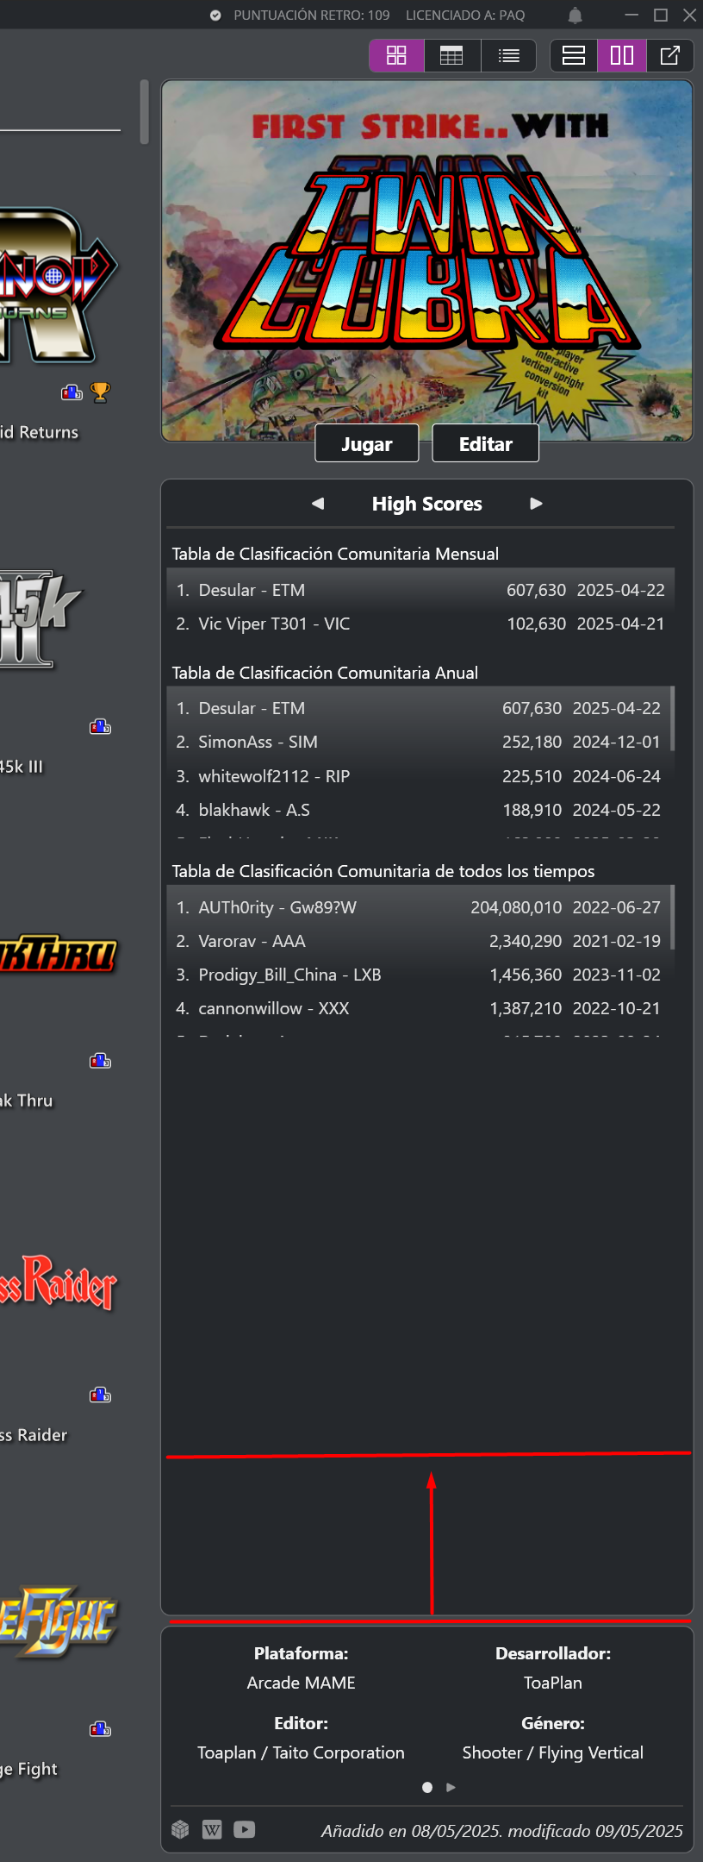Click the annual leaderboard scrollbar
Image resolution: width=703 pixels, height=1862 pixels.
(672, 718)
